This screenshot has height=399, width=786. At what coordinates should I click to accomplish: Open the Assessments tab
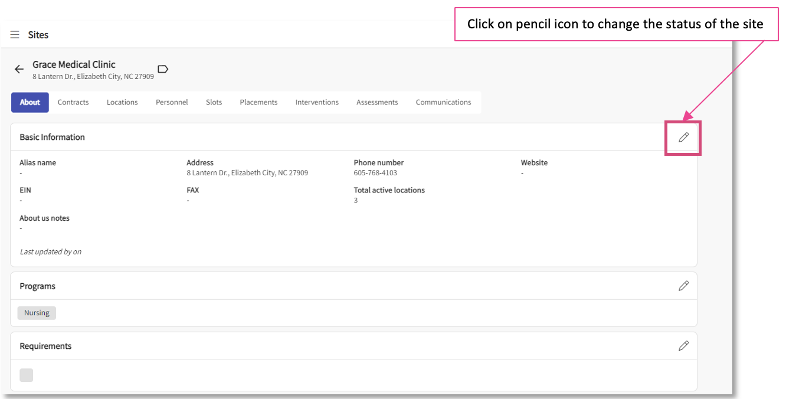[377, 102]
